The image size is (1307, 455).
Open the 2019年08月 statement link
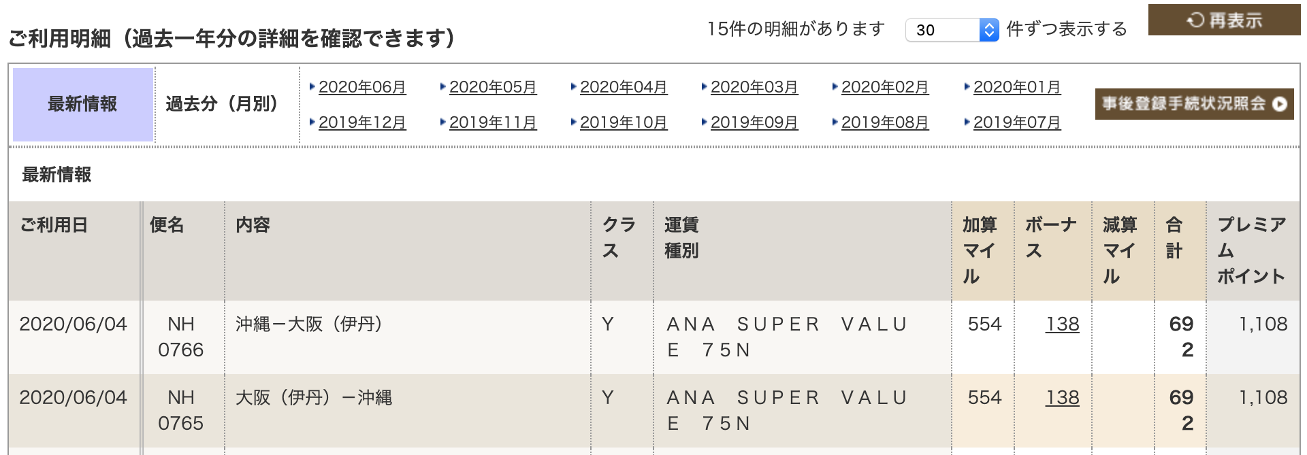pos(885,122)
